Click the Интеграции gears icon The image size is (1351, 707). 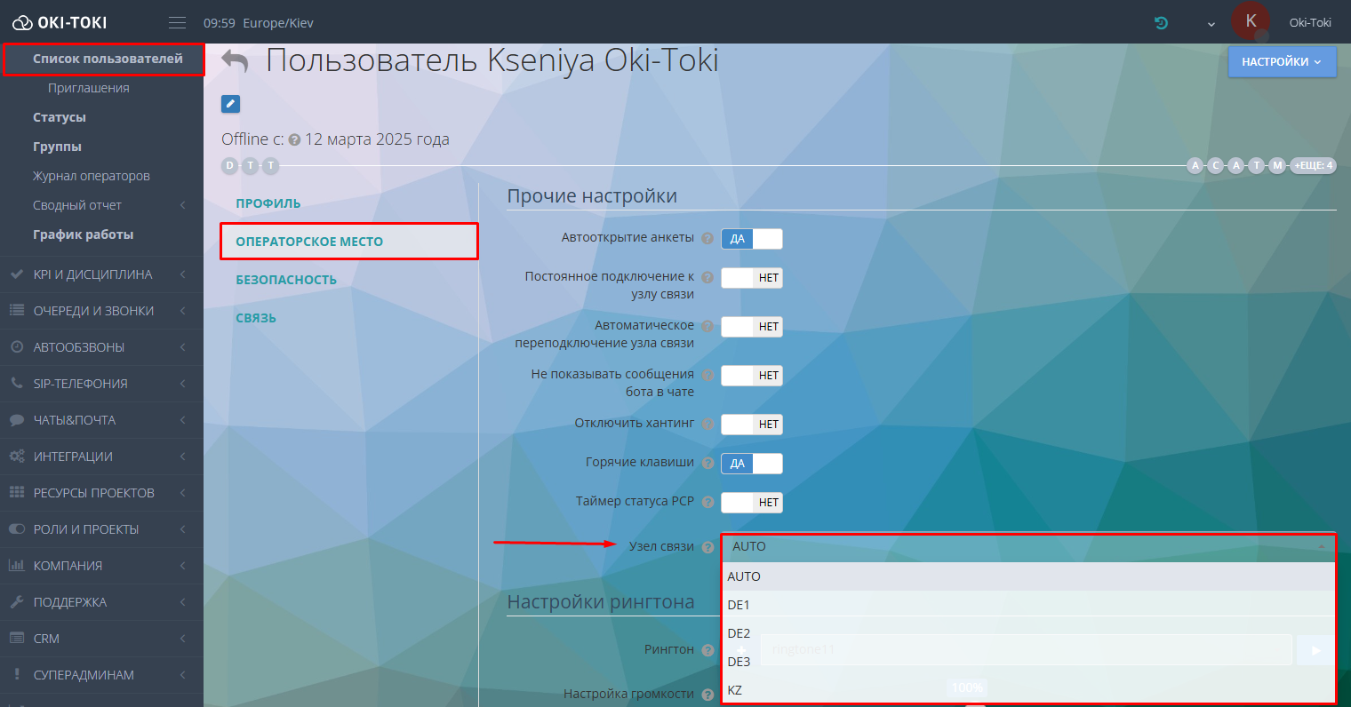point(16,457)
